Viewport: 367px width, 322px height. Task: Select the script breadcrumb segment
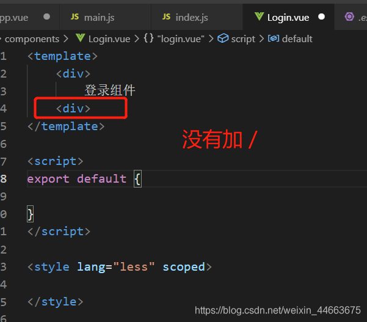(x=243, y=39)
